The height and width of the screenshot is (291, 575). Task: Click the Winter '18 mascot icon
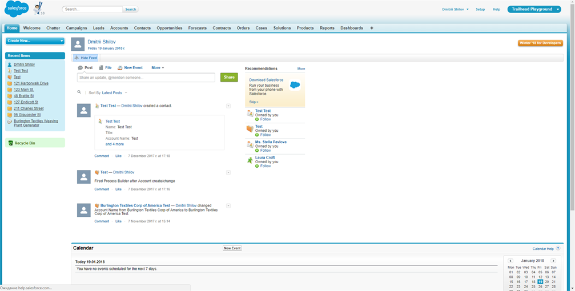pyautogui.click(x=38, y=9)
